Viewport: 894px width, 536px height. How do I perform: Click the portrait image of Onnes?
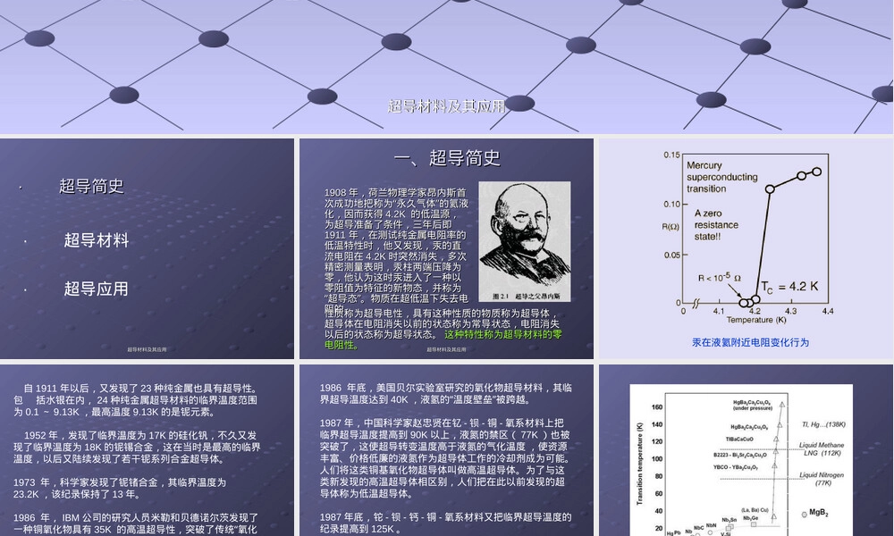click(x=525, y=241)
